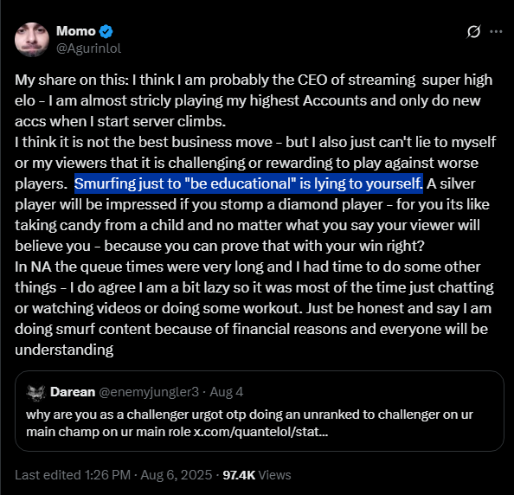Visit the @Agurinlol handle link
Screen dimensions: 514x495
pos(88,48)
